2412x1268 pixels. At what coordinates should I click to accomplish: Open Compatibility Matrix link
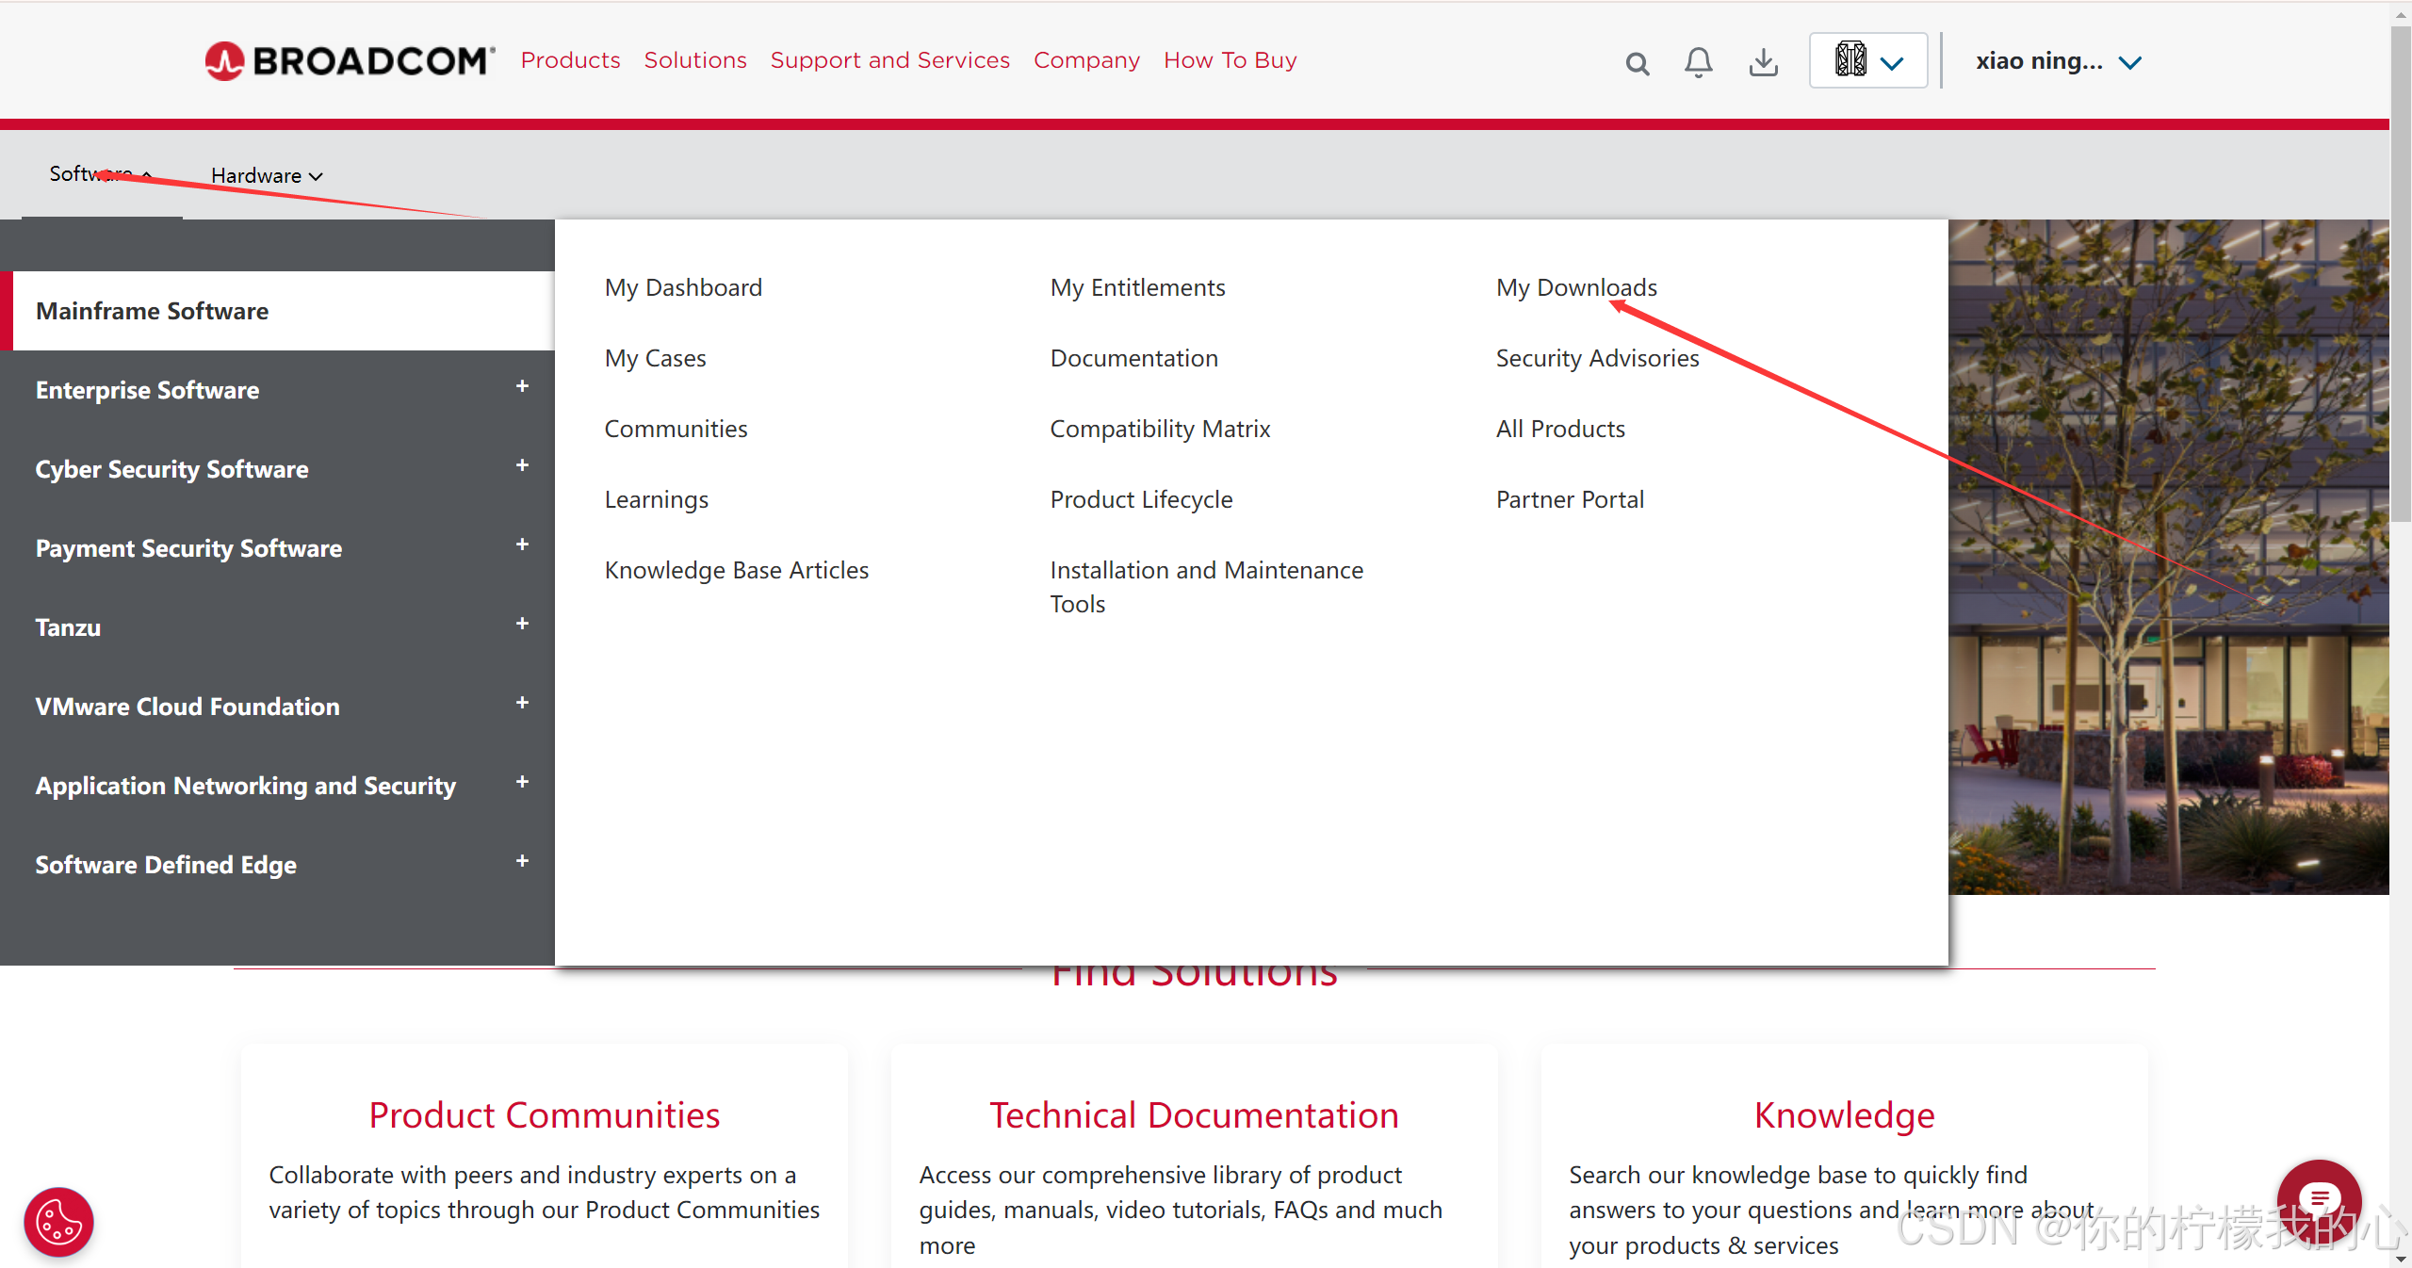[x=1160, y=429]
